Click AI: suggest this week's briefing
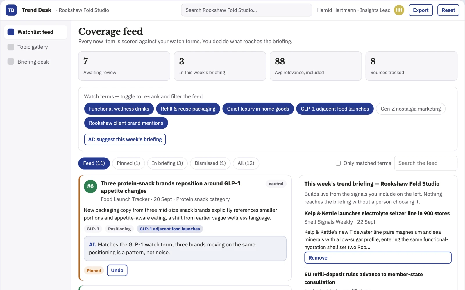Viewport: 465px width, 290px height. (125, 139)
